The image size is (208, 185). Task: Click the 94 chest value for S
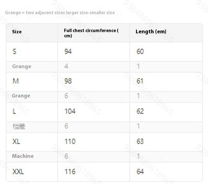click(x=68, y=51)
